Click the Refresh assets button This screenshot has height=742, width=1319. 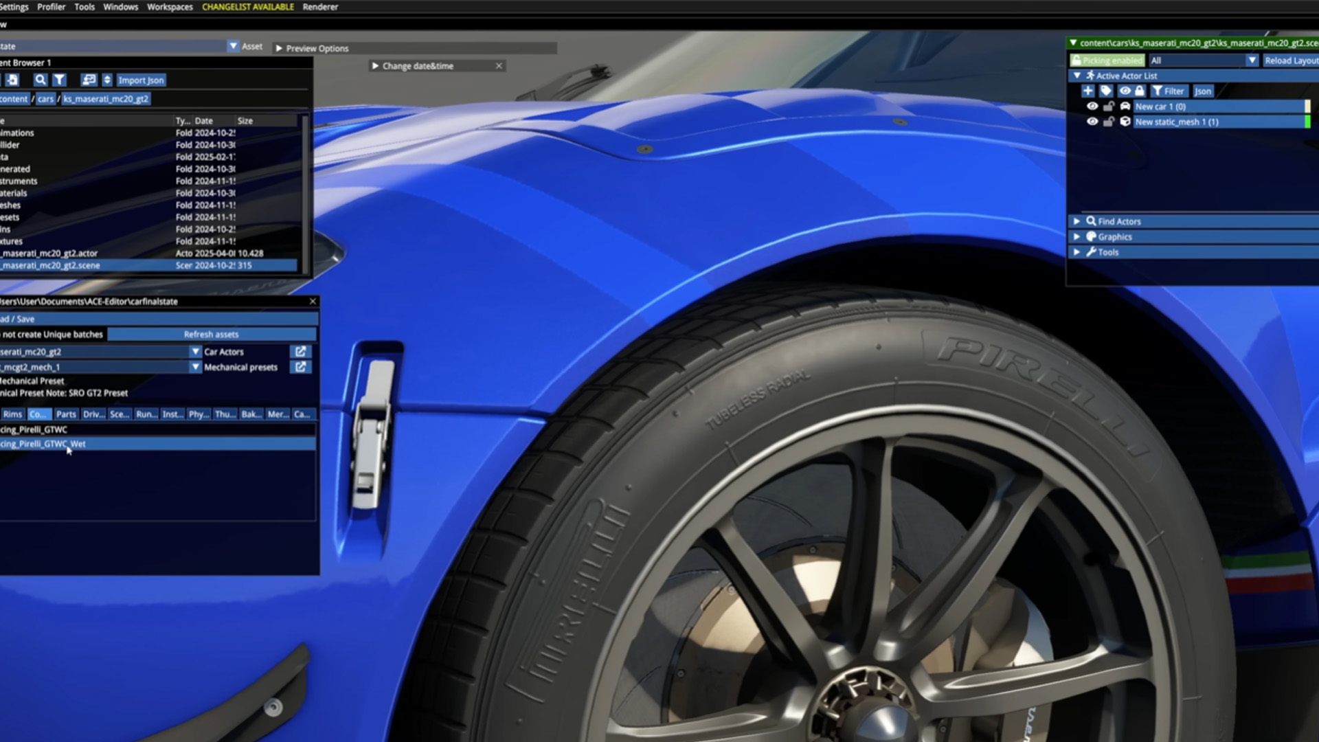click(x=212, y=335)
